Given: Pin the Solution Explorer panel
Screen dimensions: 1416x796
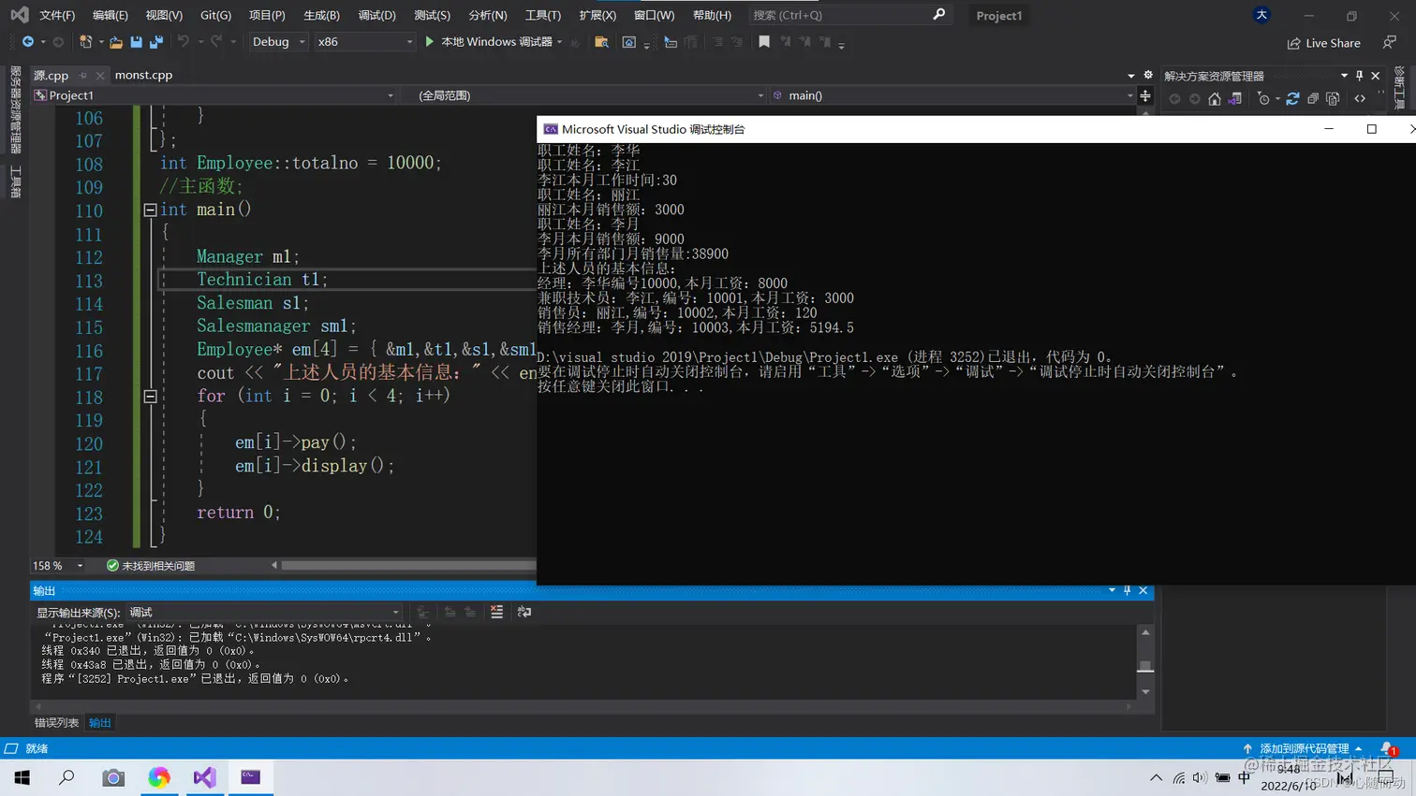Looking at the screenshot, I should [1360, 76].
